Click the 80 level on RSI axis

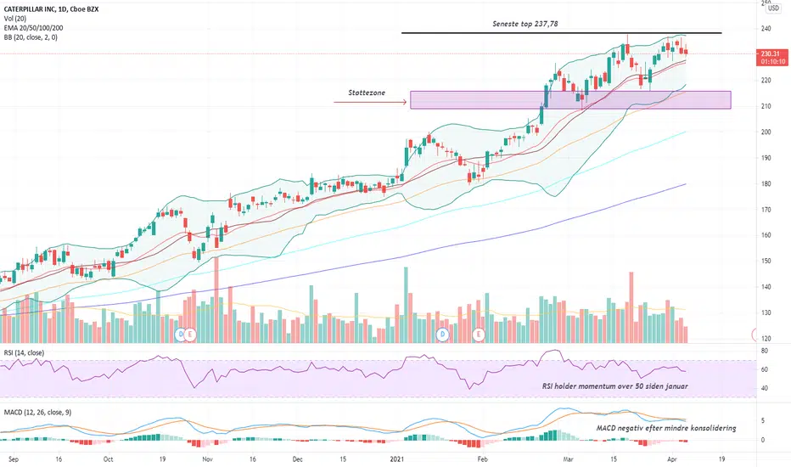click(764, 351)
